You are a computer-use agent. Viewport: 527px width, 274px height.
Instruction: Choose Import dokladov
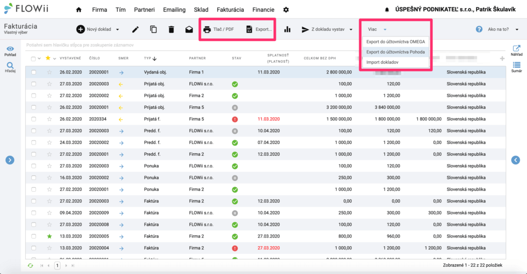(396, 62)
